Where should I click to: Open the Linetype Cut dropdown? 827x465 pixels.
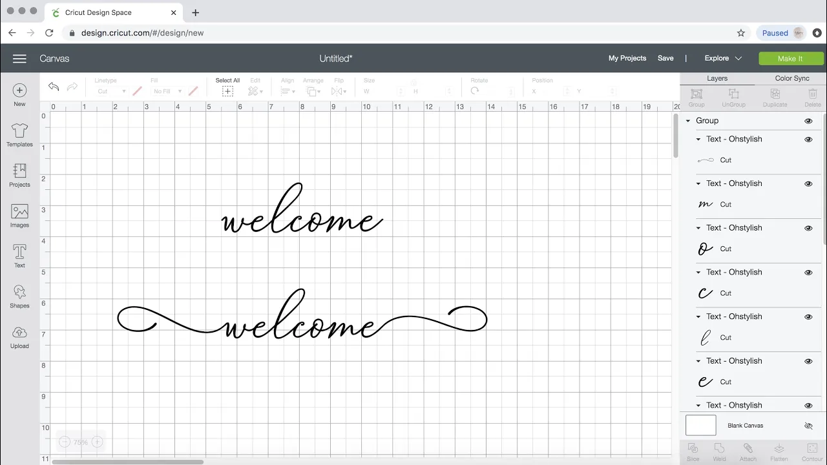(x=110, y=91)
